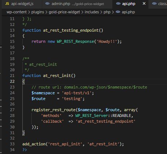Click the PHP icon on api.php tab
Image resolution: width=167 pixels, height=154 pixels.
118,4
